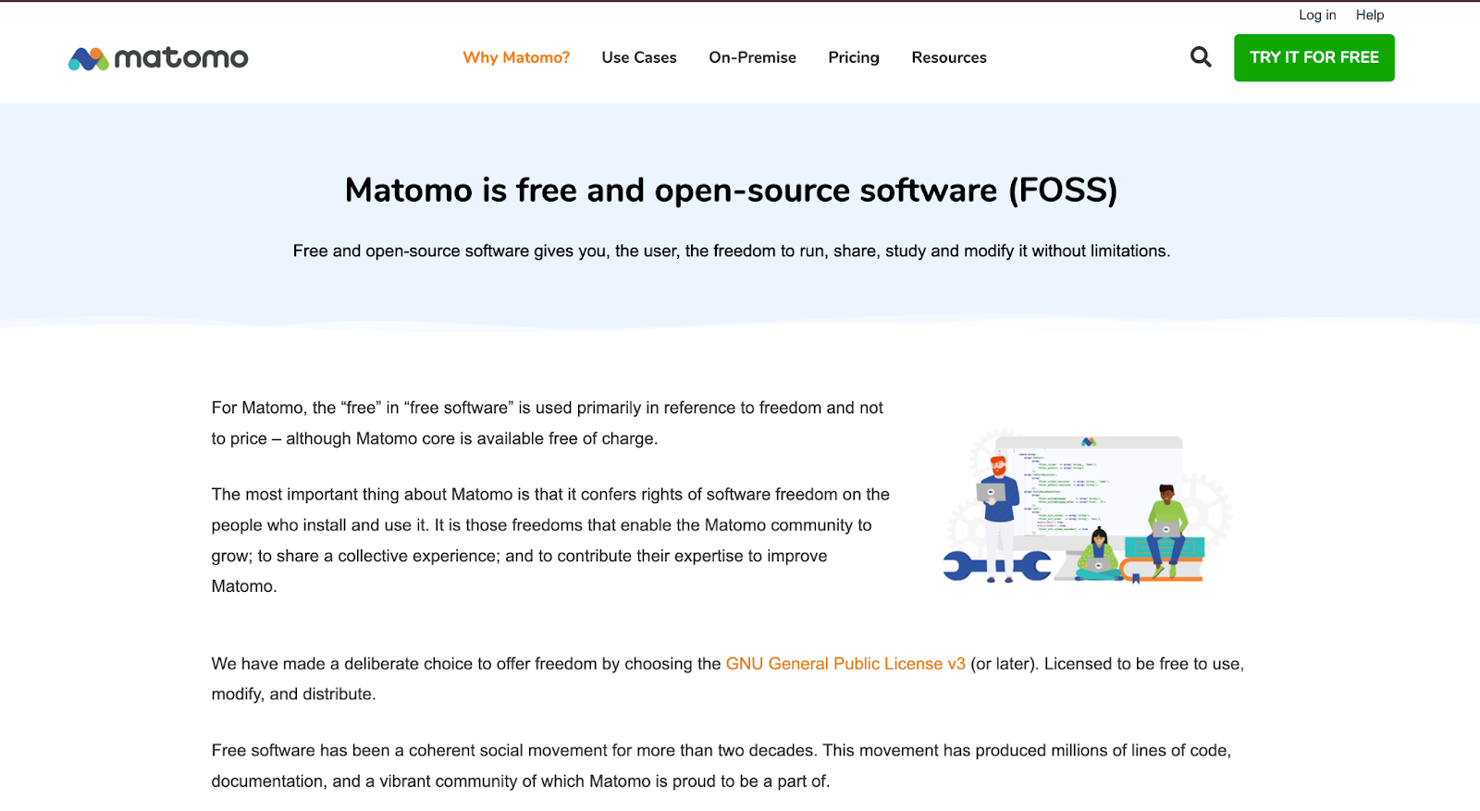Click the subtitle about freedom to run, share, study
The height and width of the screenshot is (811, 1480).
(x=732, y=252)
